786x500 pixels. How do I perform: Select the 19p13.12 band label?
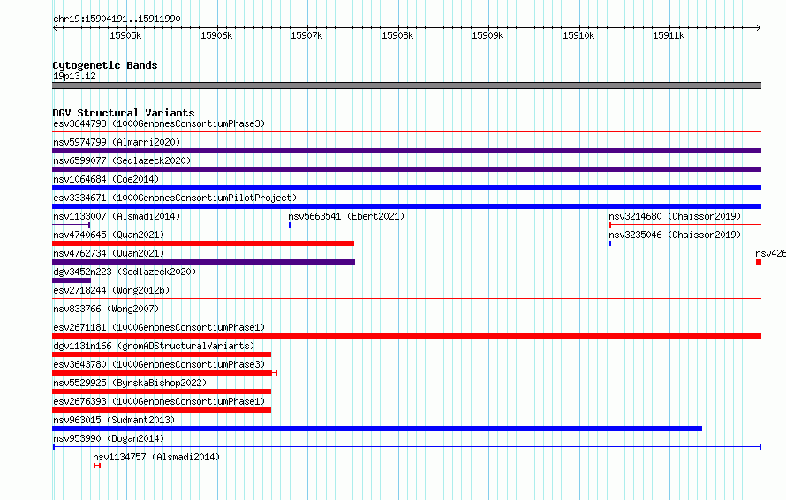click(74, 76)
